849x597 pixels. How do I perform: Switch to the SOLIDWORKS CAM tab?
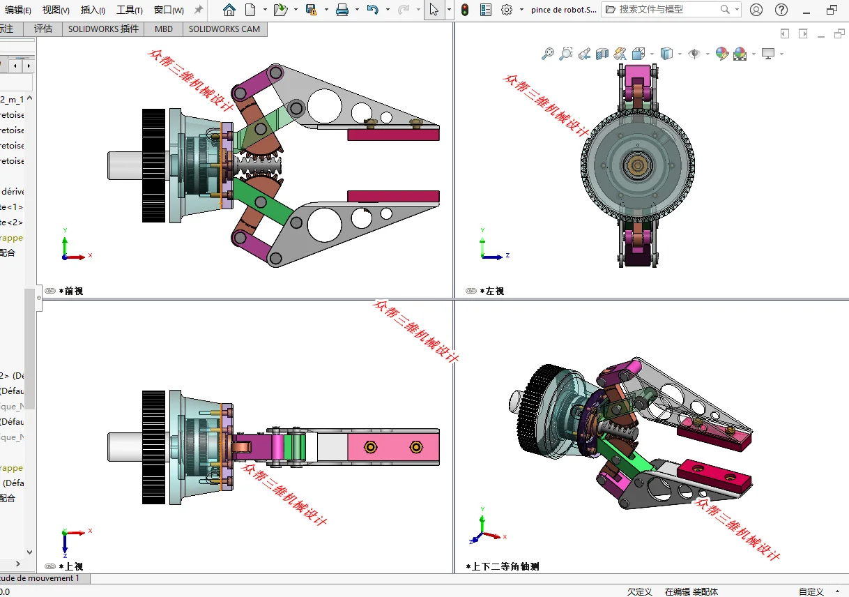click(x=224, y=29)
